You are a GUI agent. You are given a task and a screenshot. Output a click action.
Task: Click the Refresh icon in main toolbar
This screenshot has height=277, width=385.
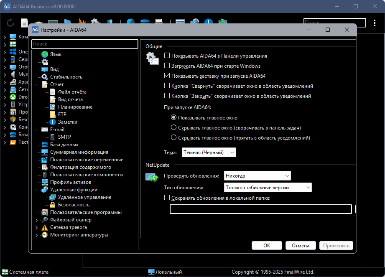click(10, 23)
